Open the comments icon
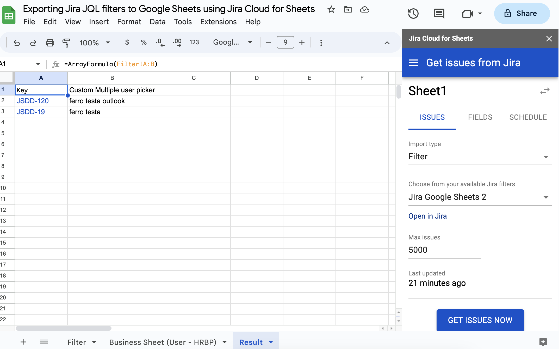The height and width of the screenshot is (349, 559). coord(439,14)
